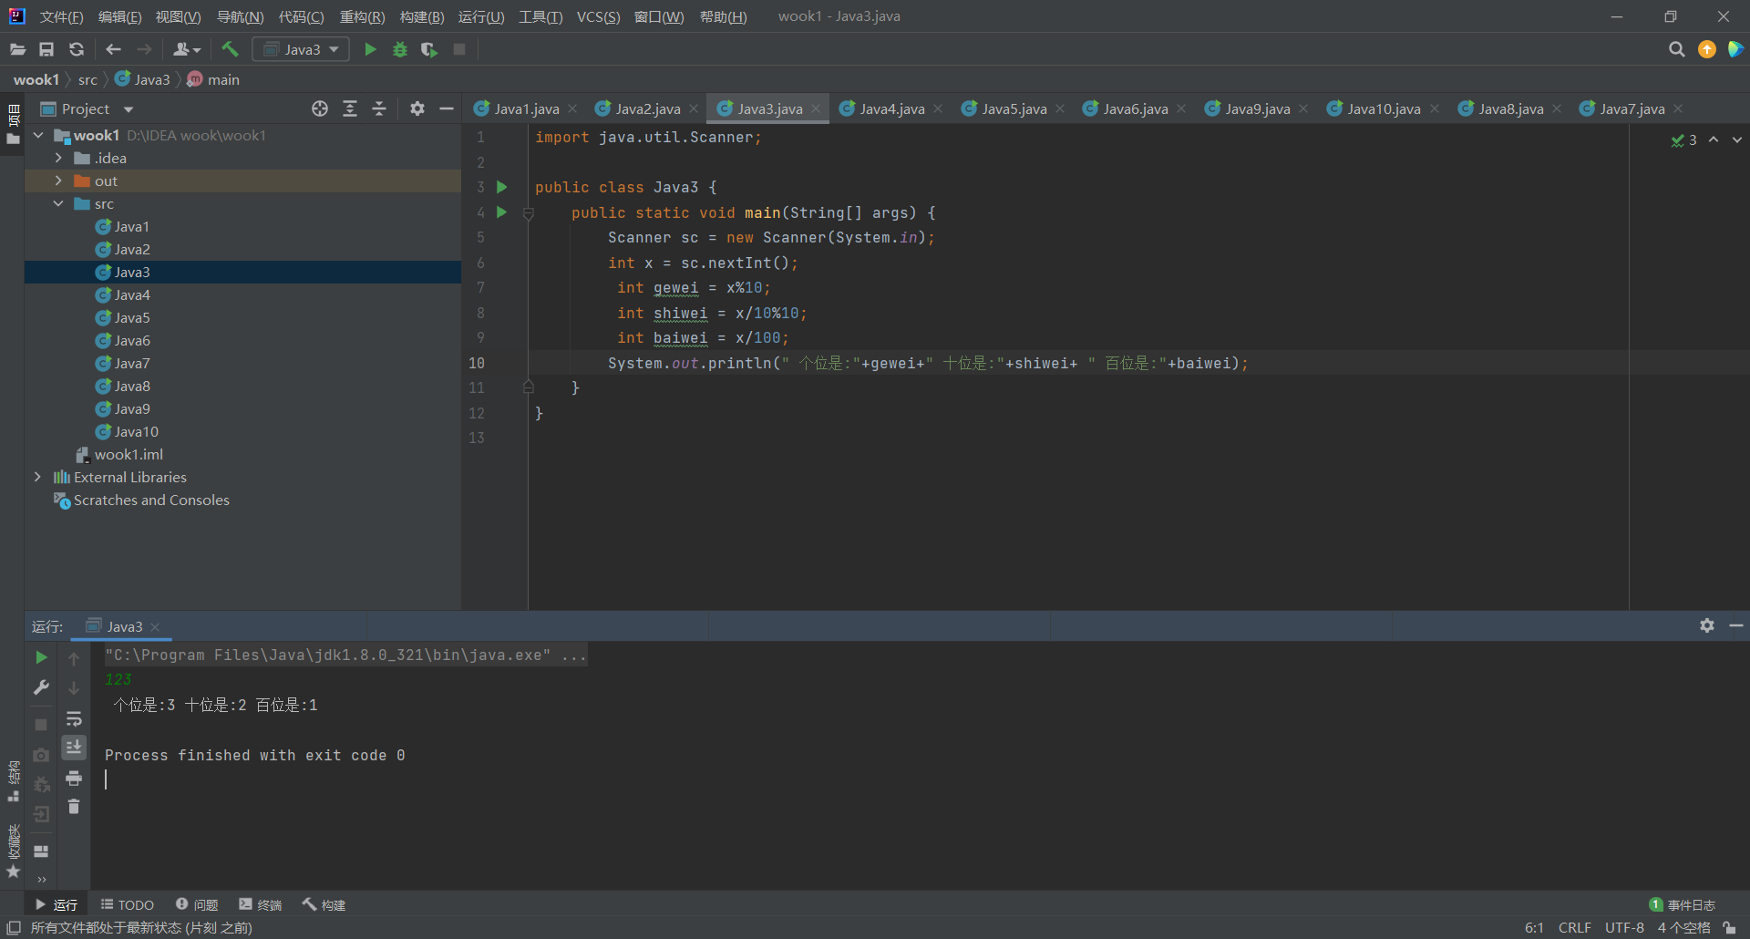Open the user/VCS dropdown icon in toolbar

187,49
